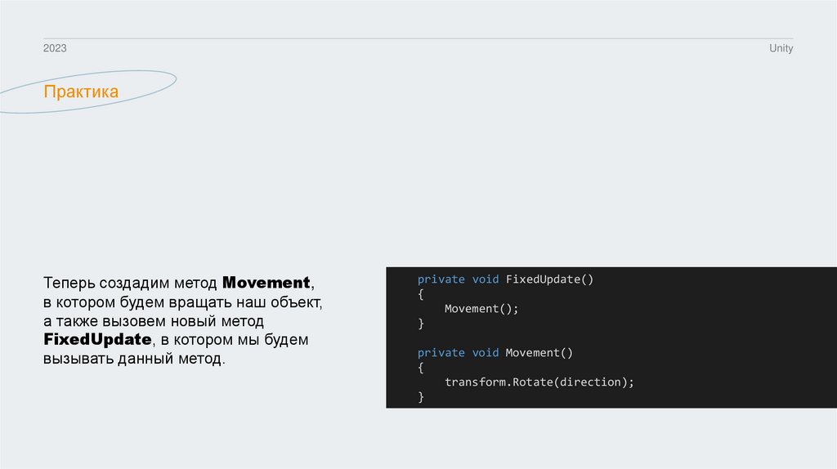Select the orange "Практика" heading
The width and height of the screenshot is (837, 469).
pyautogui.click(x=81, y=92)
